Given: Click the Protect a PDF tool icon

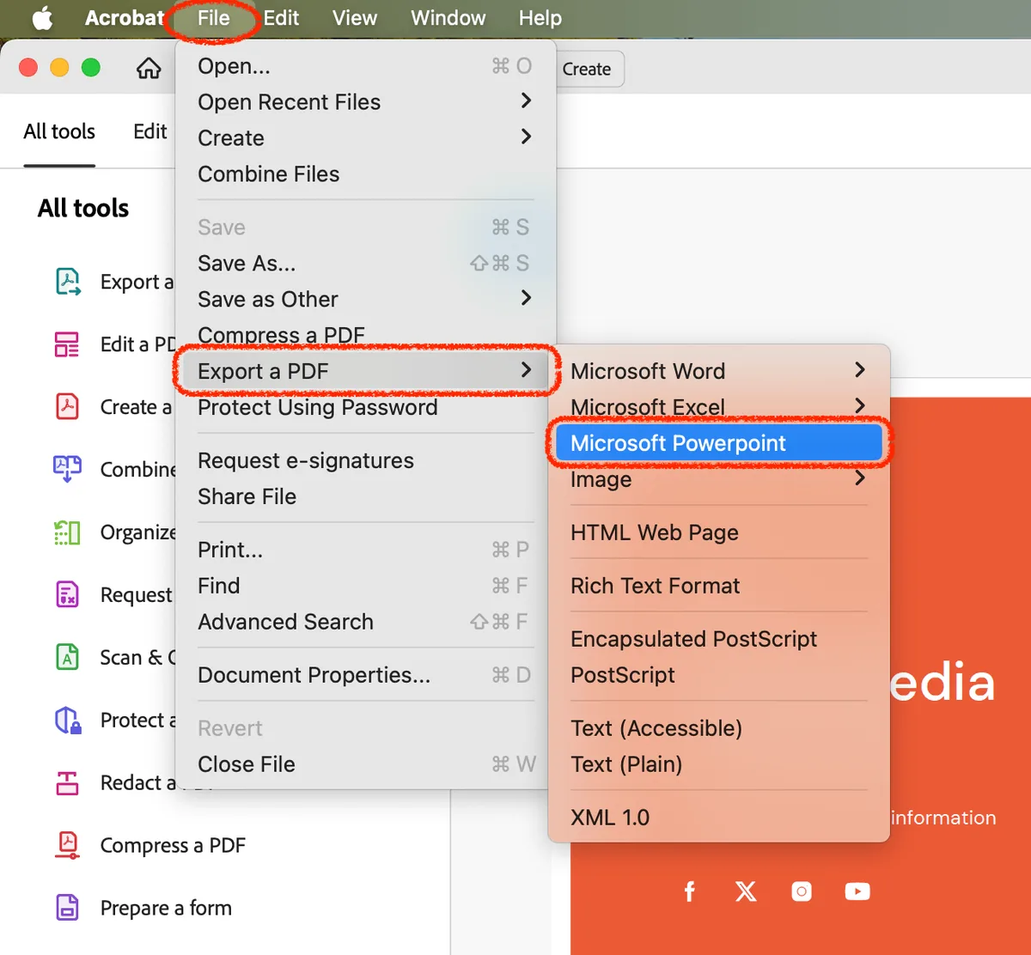Looking at the screenshot, I should [68, 720].
